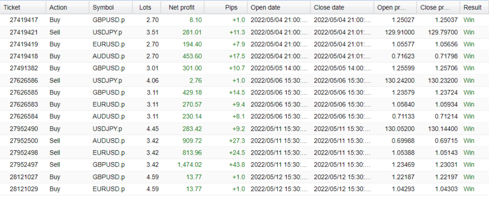Screen dimensions: 489x198
Task: Click the Lots column header
Action: tap(145, 8)
